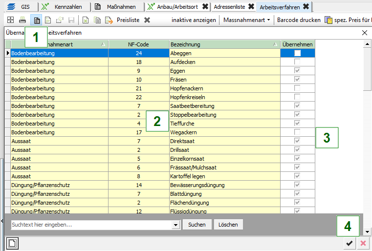
Task: Open the Maßnahmen tab
Action: point(116,6)
